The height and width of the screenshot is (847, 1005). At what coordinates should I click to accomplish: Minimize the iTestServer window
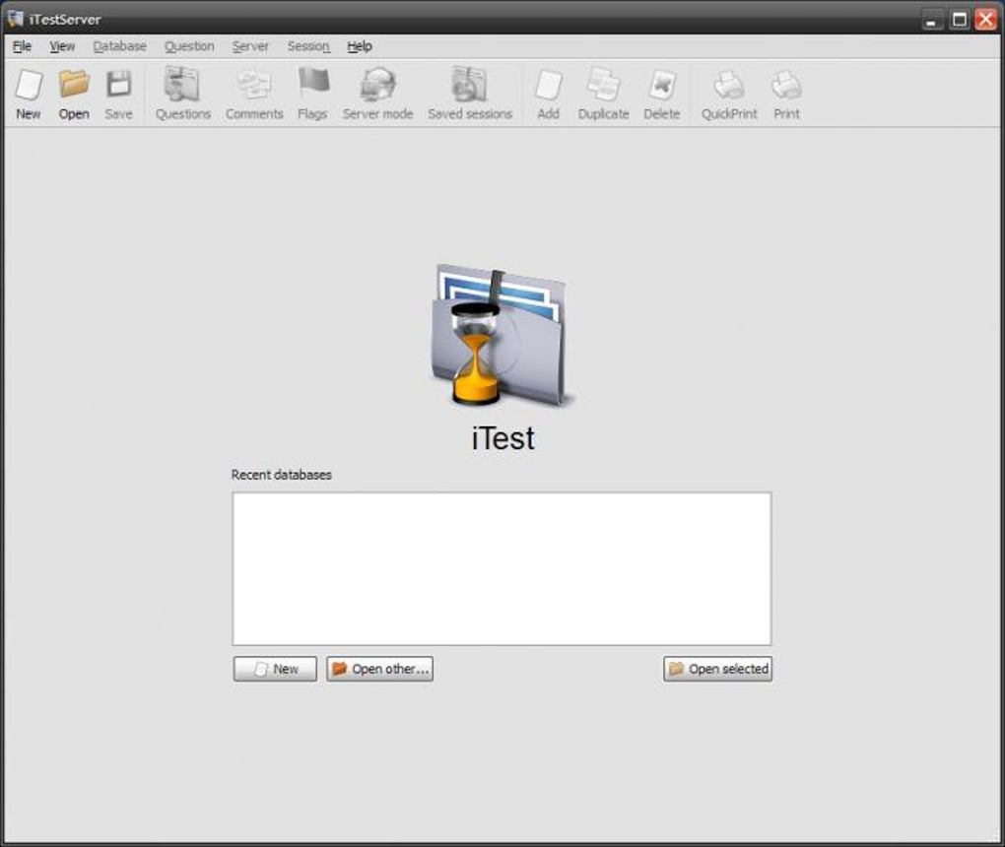pos(932,20)
